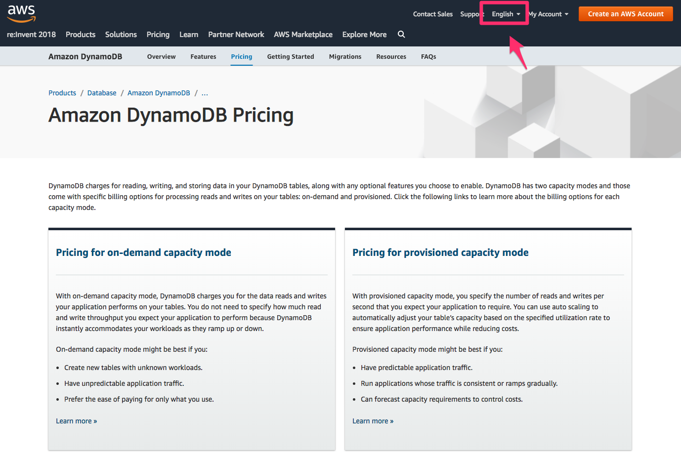The image size is (681, 457).
Task: Click Learn more under provisioned capacity mode
Action: [373, 420]
